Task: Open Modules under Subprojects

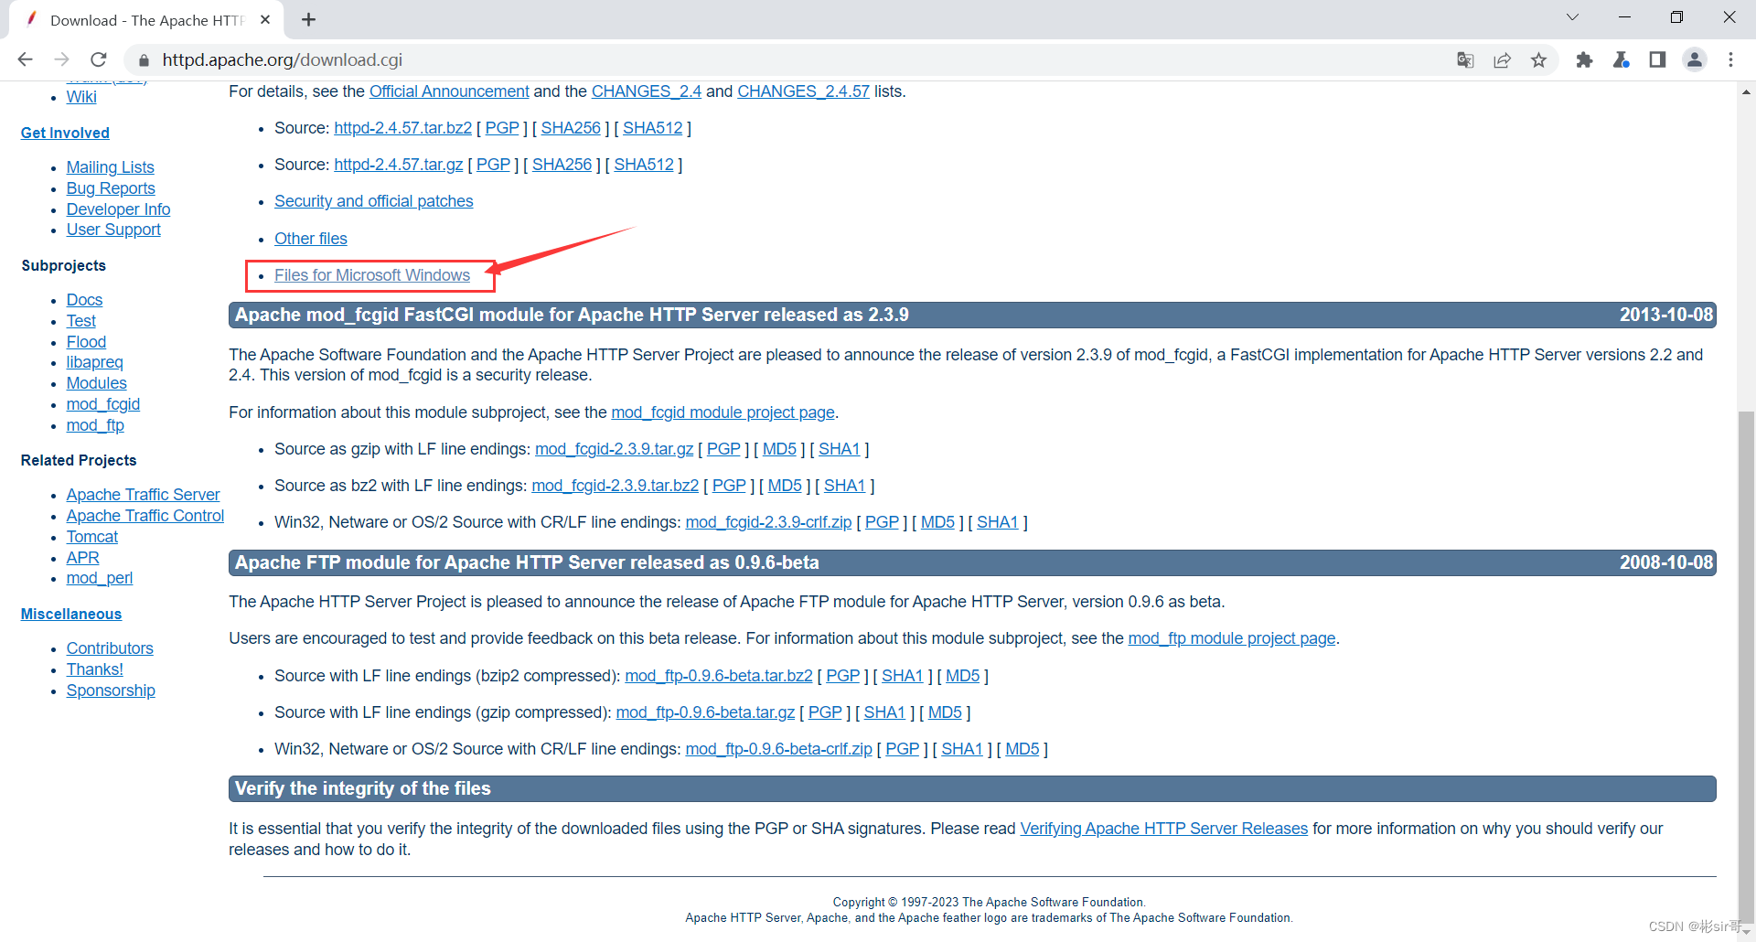Action: [97, 383]
